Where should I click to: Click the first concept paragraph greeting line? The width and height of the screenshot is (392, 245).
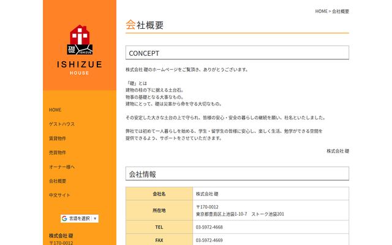click(x=187, y=70)
